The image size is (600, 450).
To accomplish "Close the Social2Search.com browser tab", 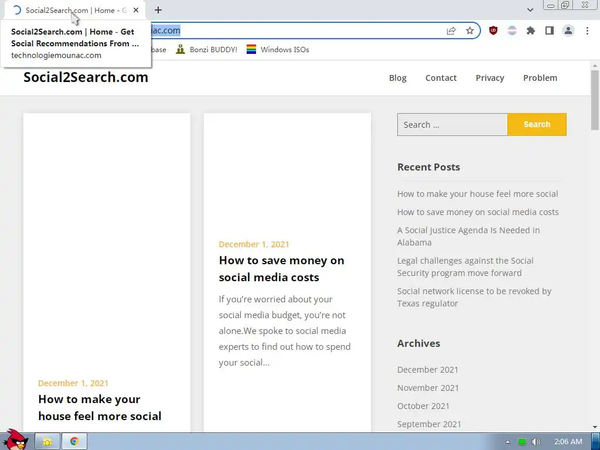I will 136,11.
